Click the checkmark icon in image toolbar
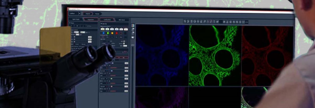 (x=218, y=22)
